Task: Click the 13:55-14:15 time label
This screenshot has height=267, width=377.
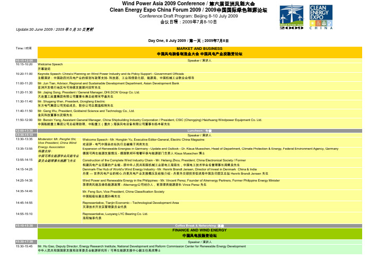Action: [24, 160]
